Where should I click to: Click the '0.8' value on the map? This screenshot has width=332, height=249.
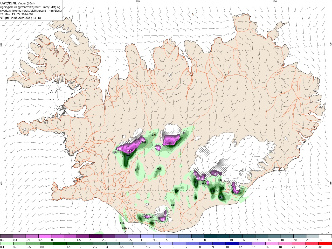(x=144, y=142)
